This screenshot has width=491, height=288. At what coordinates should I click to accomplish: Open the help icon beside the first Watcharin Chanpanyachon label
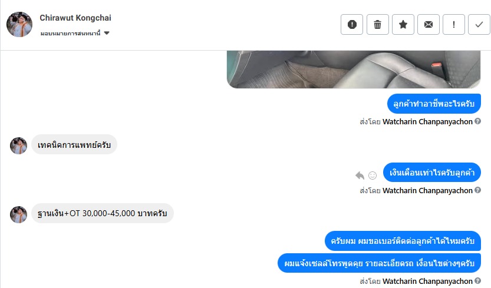(x=477, y=121)
